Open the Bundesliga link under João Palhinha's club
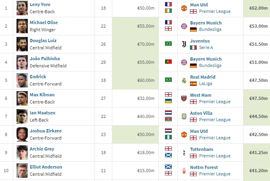The image size is (270, 181). [x=210, y=65]
